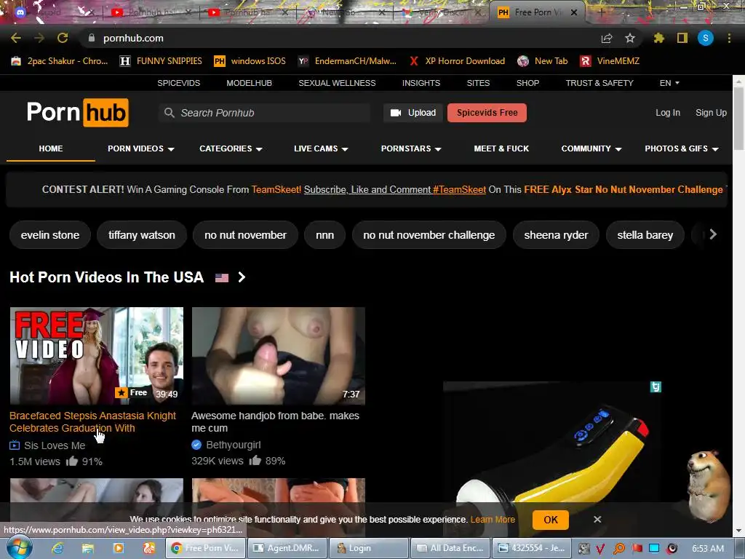Accept cookies with OK button
This screenshot has height=559, width=745.
pyautogui.click(x=550, y=520)
